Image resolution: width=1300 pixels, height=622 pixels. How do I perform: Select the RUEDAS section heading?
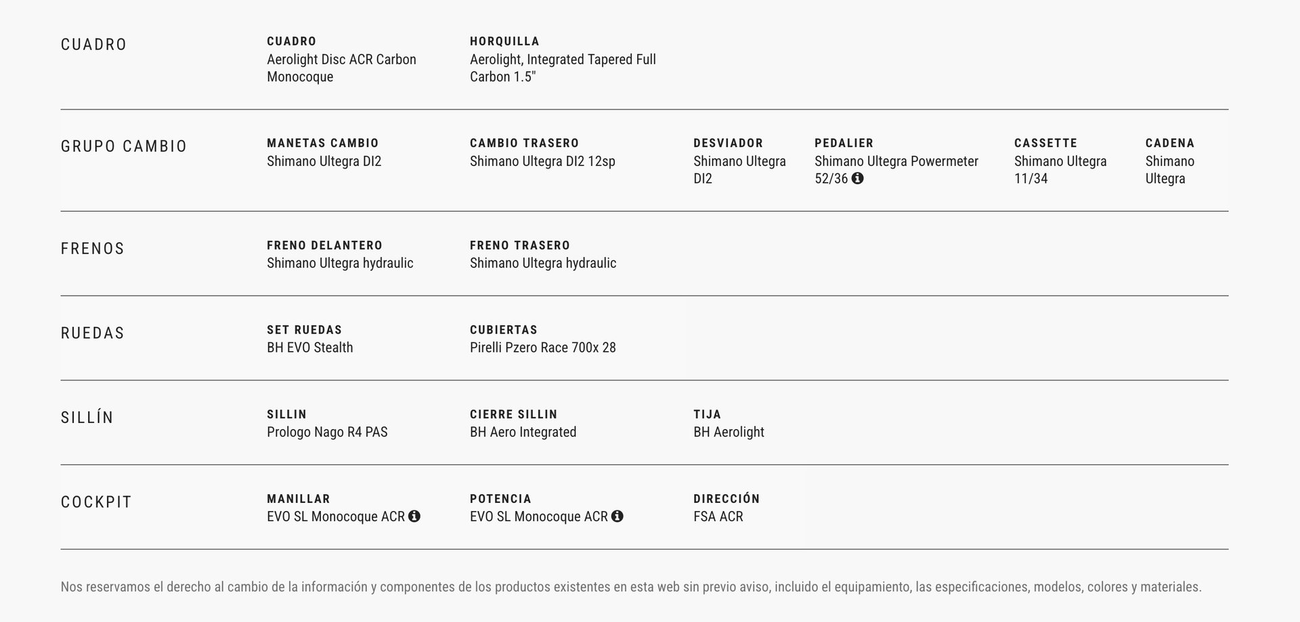click(93, 334)
